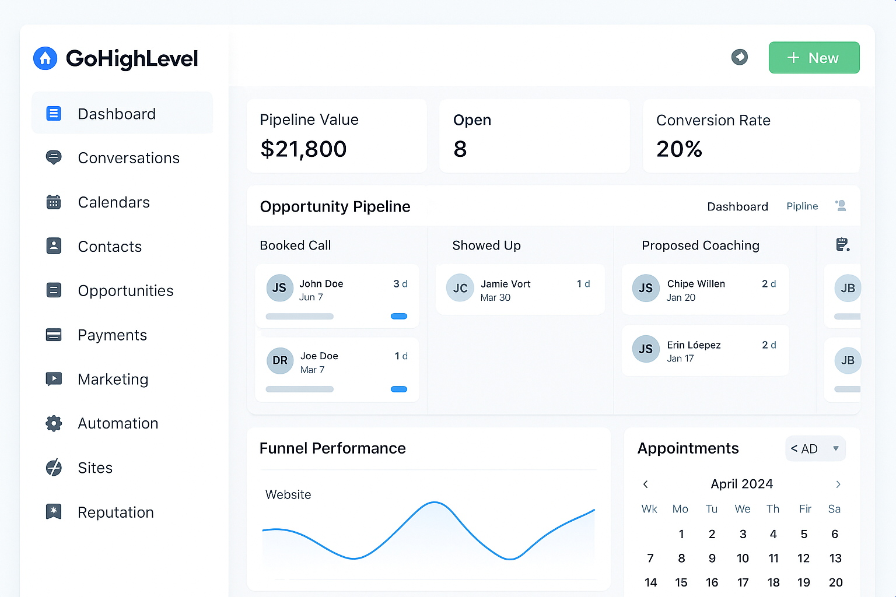Click the GoHighLevel home logo icon
The height and width of the screenshot is (597, 896).
[x=45, y=58]
